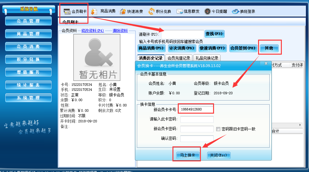Click the 请刷卡 card number input field
The width and height of the screenshot is (309, 172).
pyautogui.click(x=182, y=34)
